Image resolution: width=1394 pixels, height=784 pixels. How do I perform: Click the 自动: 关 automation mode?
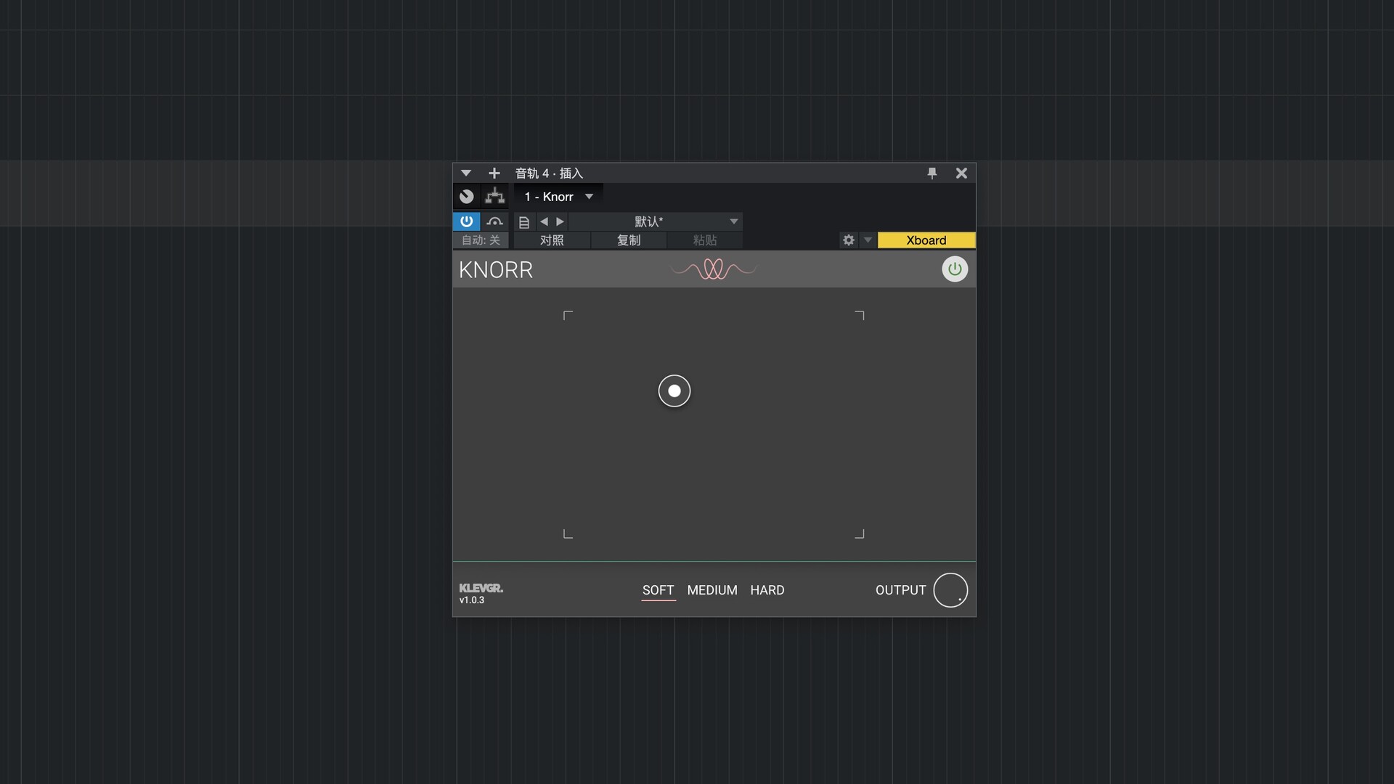click(481, 240)
